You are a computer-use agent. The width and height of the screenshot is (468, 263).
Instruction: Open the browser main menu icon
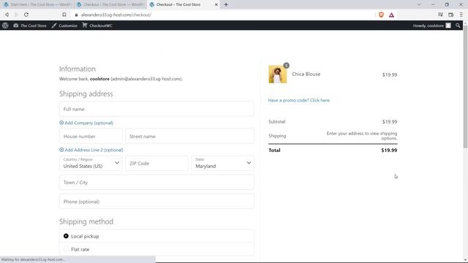tap(461, 15)
